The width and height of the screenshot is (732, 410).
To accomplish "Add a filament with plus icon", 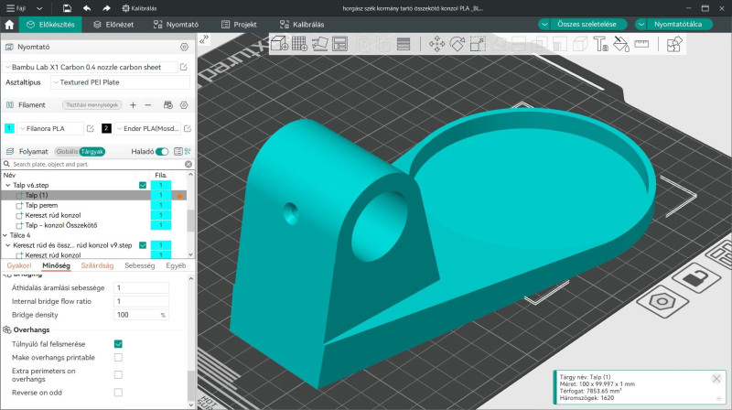I will click(x=133, y=105).
